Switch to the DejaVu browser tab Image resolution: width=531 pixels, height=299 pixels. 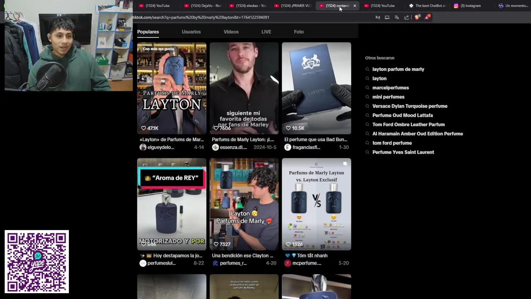pyautogui.click(x=203, y=6)
